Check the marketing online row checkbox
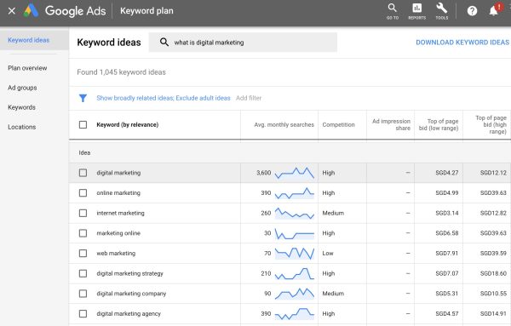Screen dimensions: 511x326 pyautogui.click(x=83, y=233)
